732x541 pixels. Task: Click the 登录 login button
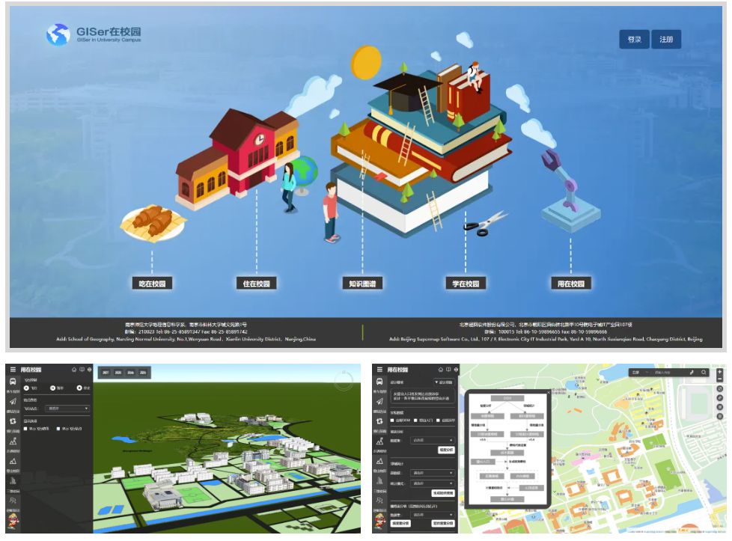coord(634,40)
